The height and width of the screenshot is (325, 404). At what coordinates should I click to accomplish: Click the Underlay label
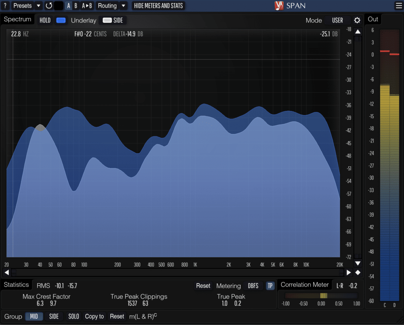84,20
